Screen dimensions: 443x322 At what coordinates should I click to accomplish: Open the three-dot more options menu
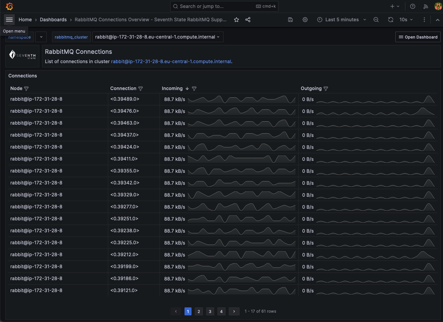[424, 20]
